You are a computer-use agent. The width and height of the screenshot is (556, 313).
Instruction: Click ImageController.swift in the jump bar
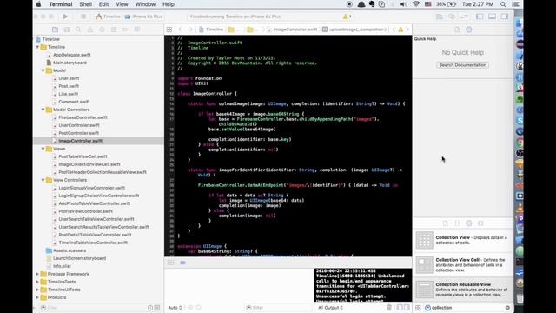click(x=292, y=30)
